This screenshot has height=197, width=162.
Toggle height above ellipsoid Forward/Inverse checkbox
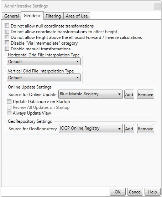(x=7, y=37)
